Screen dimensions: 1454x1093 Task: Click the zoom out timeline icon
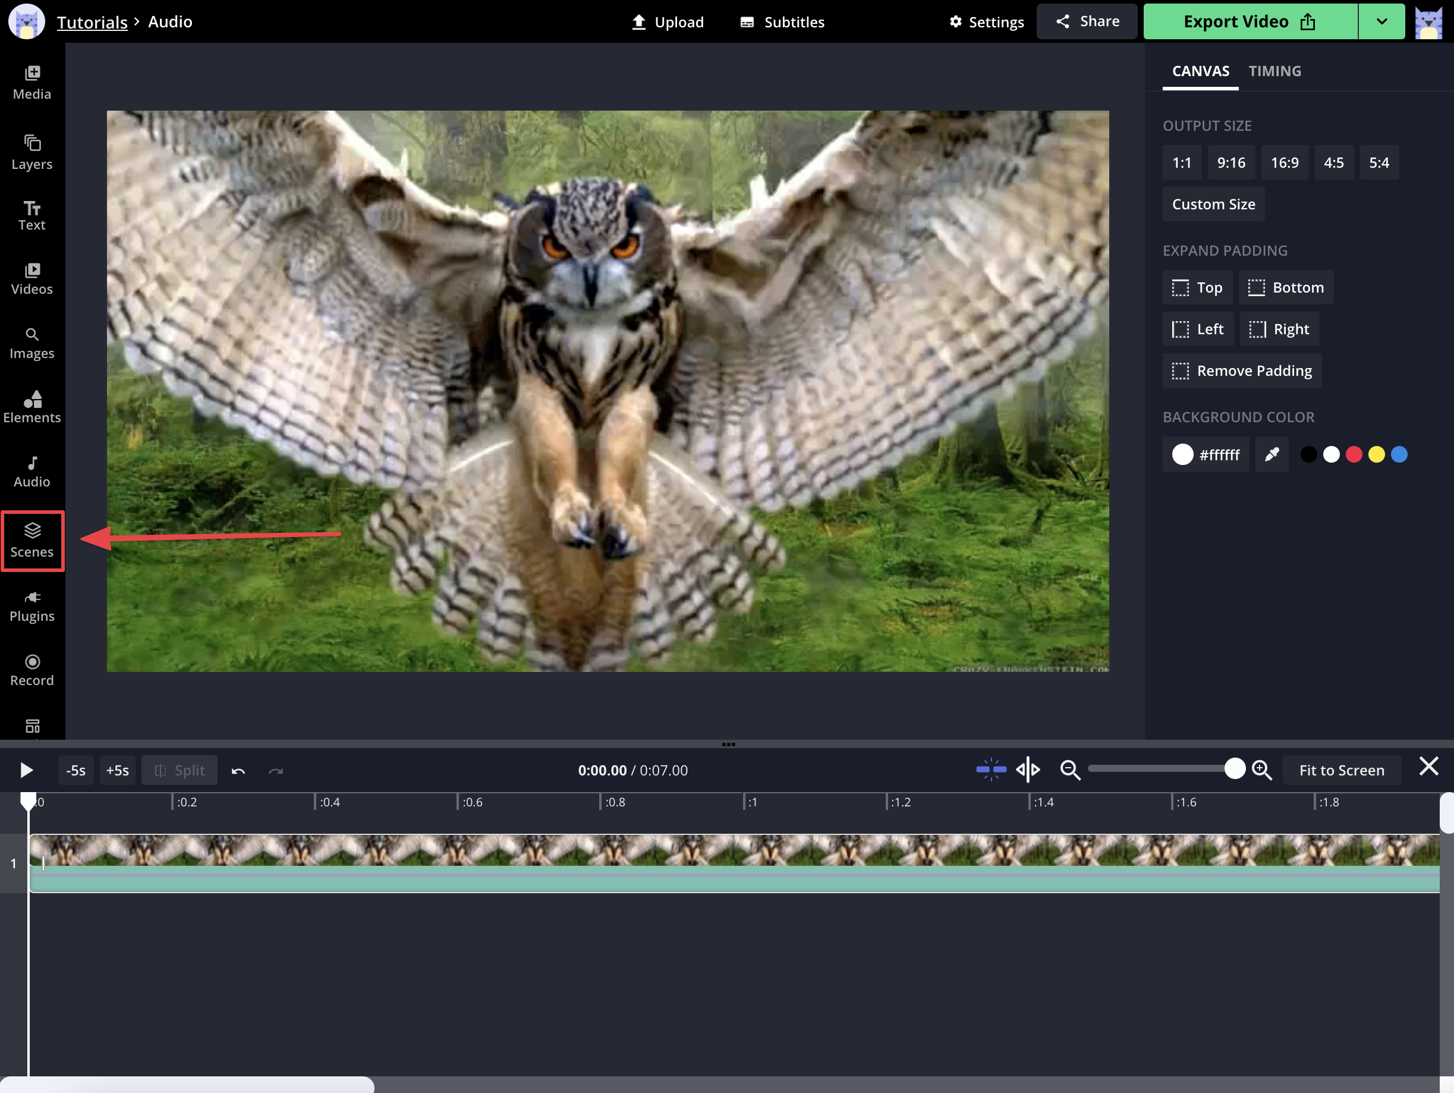coord(1069,770)
